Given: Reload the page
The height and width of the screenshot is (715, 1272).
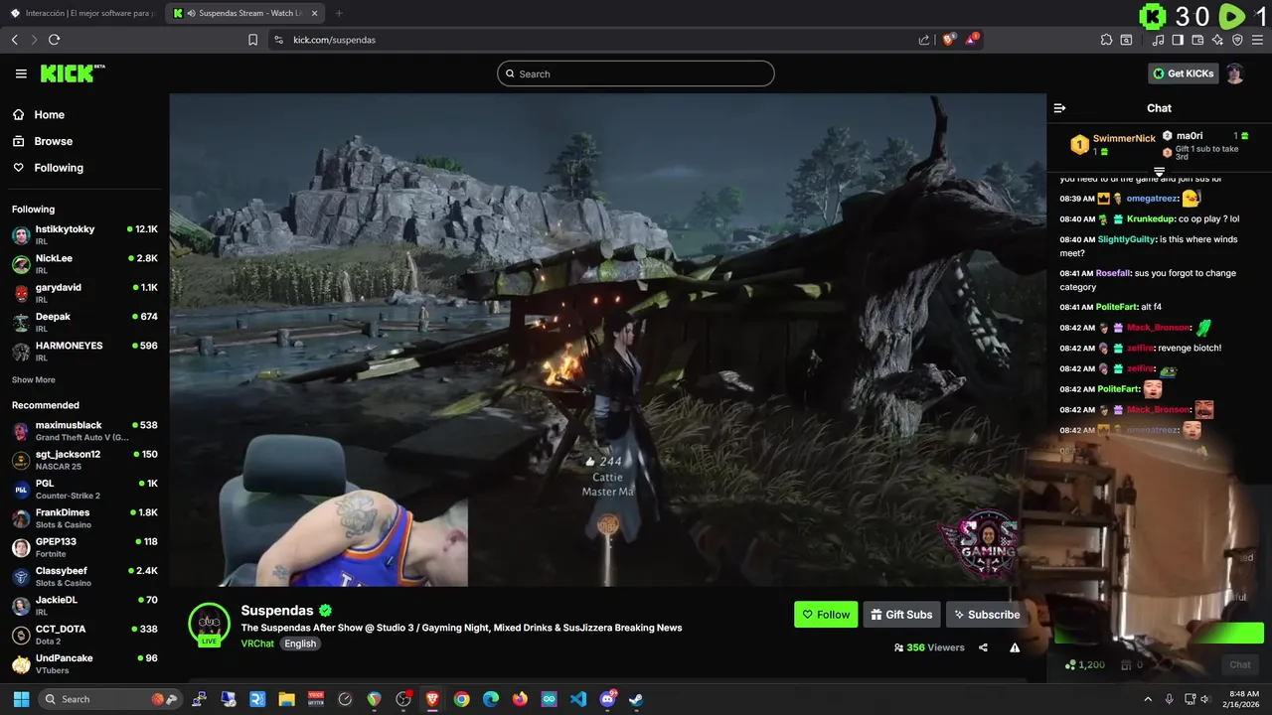Looking at the screenshot, I should point(54,40).
